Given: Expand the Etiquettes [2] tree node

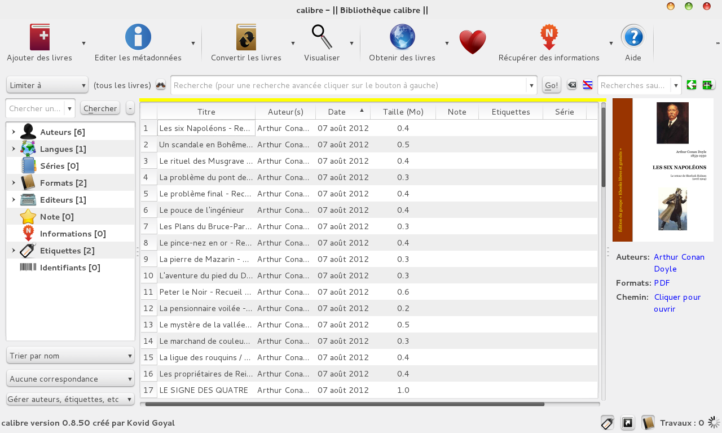Looking at the screenshot, I should [13, 251].
